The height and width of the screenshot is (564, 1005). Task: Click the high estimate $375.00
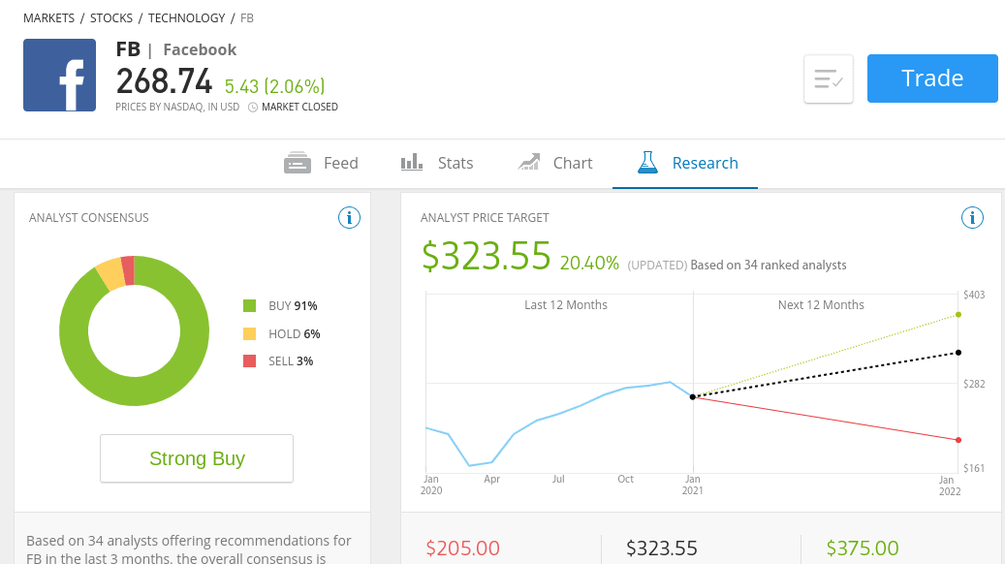[863, 548]
